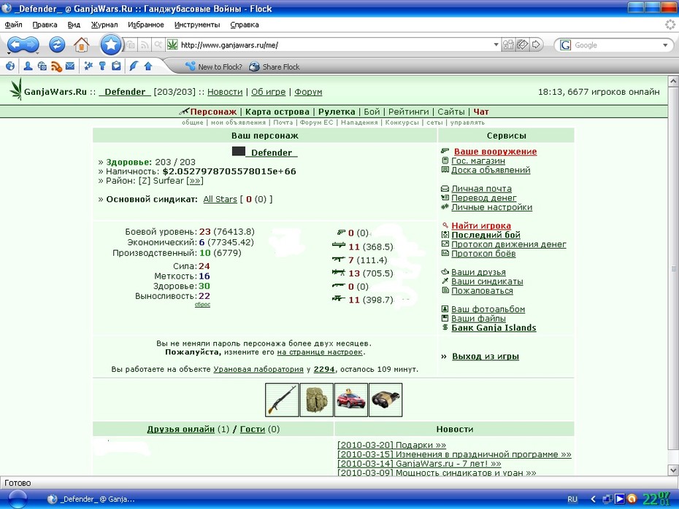Viewport: 679px width, 509px height.
Task: Click the Go arrow beside the address bar
Action: click(537, 44)
